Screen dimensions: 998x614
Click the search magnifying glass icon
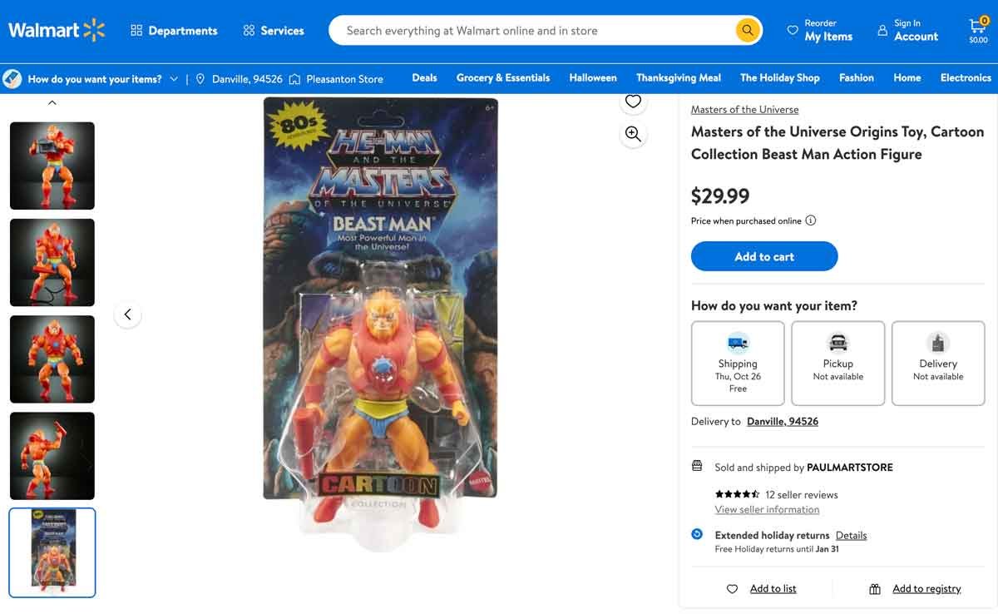point(746,30)
